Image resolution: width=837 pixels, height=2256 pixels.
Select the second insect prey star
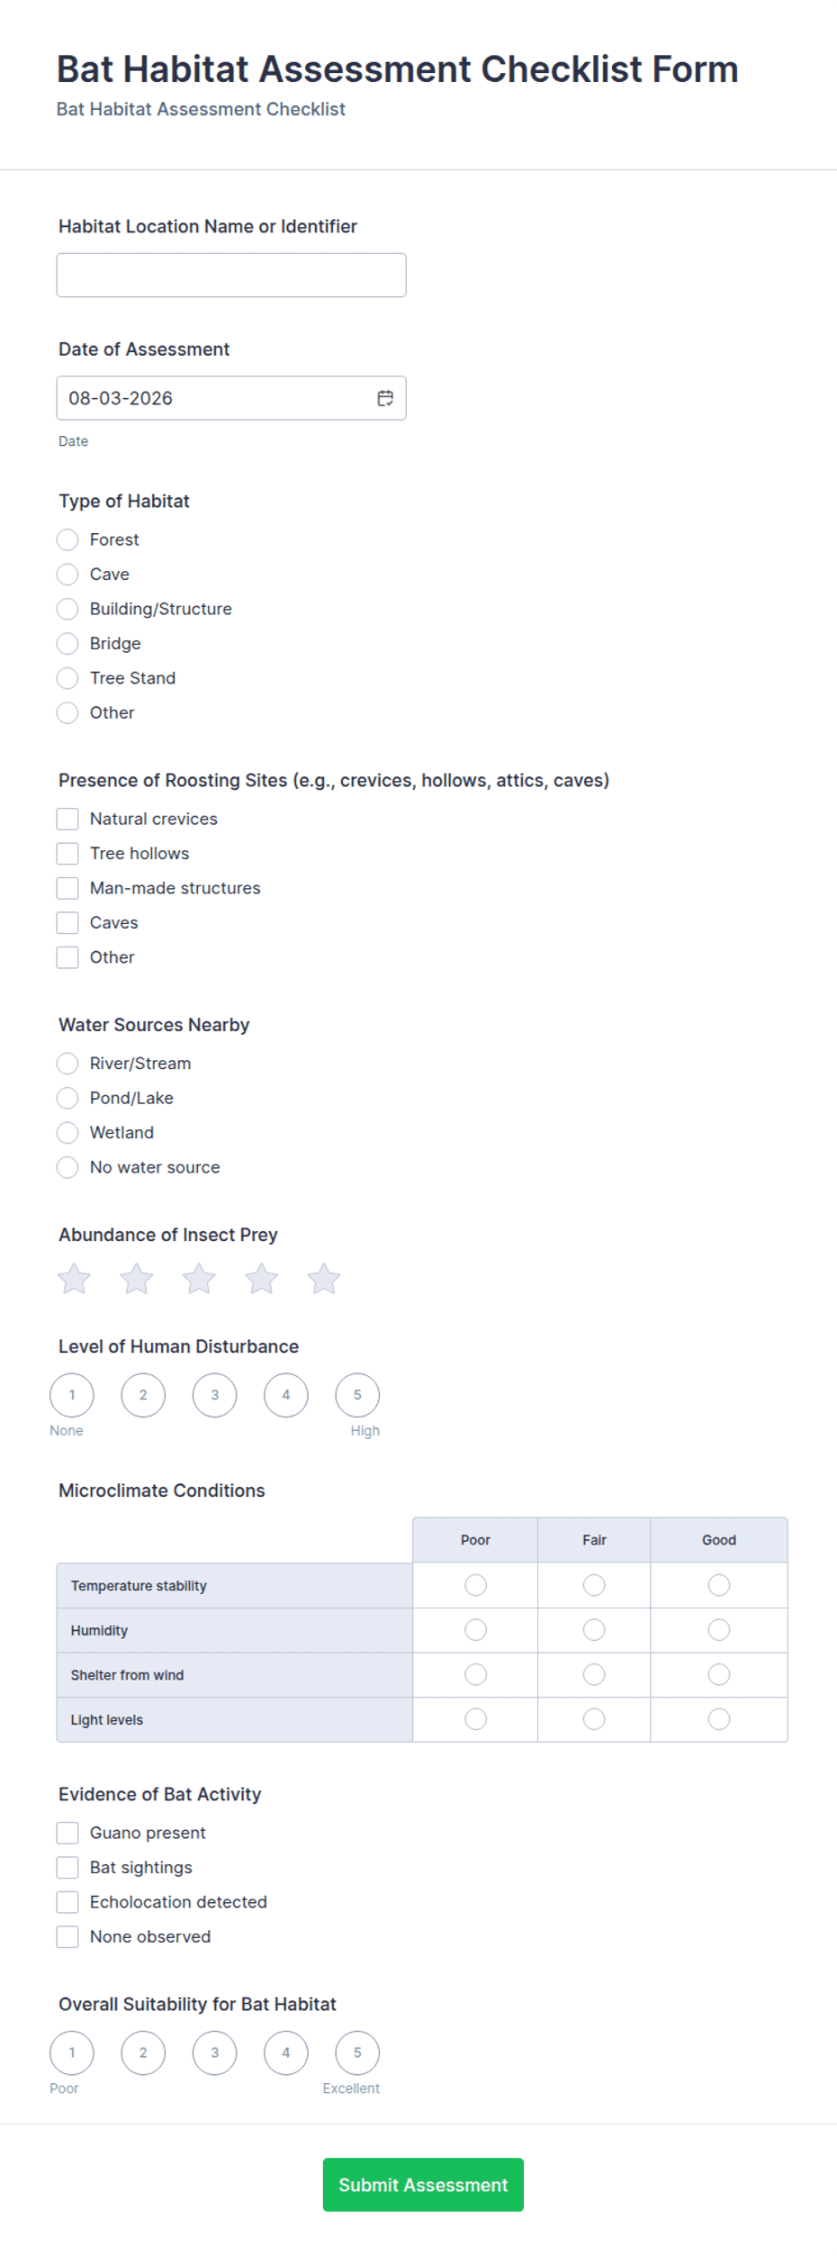137,1278
